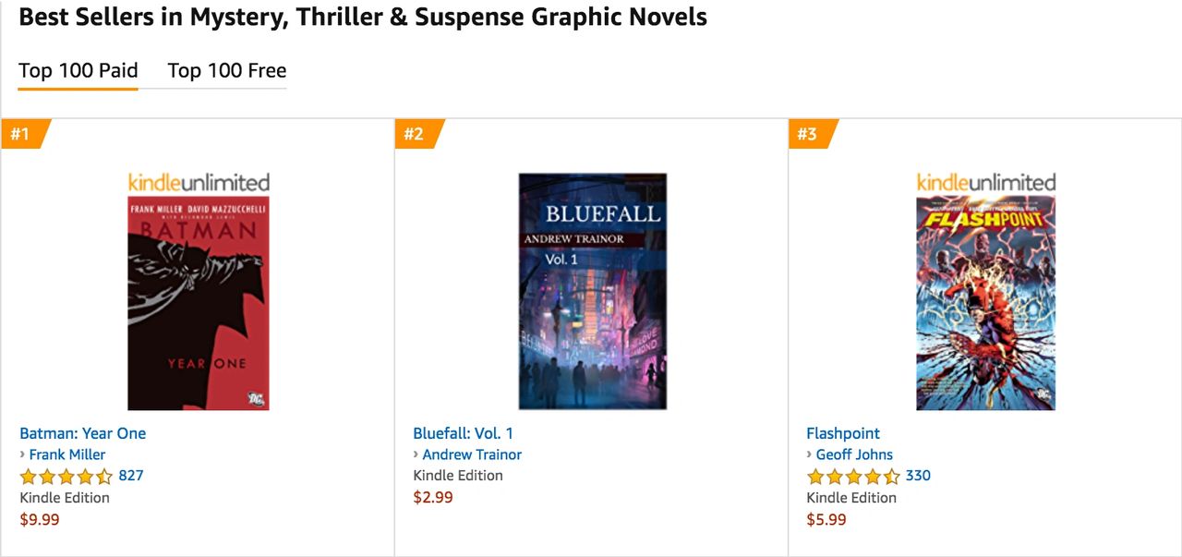1182x557 pixels.
Task: Open the 827 reviews for Batman
Action: click(x=131, y=476)
